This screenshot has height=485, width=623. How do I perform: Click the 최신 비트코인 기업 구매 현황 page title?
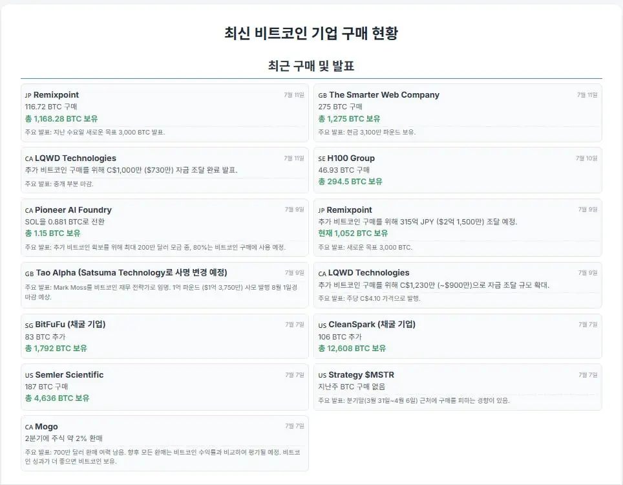[311, 33]
